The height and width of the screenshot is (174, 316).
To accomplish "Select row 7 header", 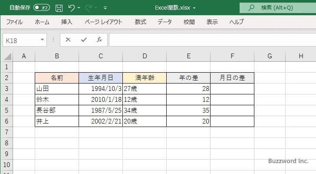I will [x=7, y=132].
